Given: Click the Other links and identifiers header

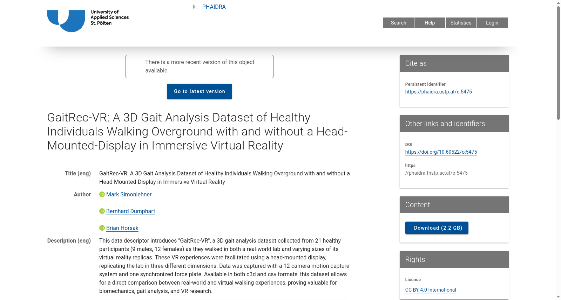Looking at the screenshot, I should coord(454,124).
